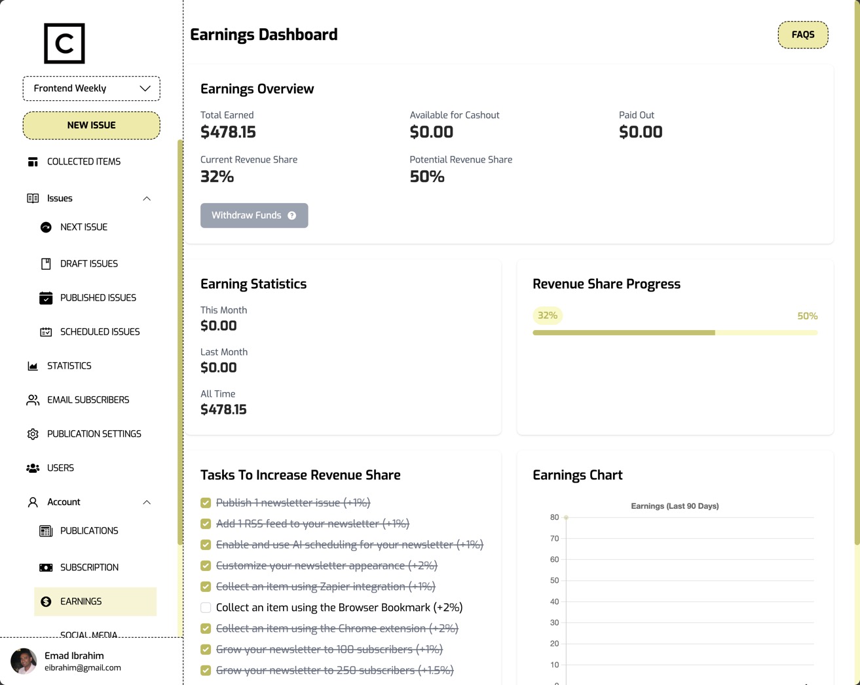Collapse the Issues section
The width and height of the screenshot is (860, 685).
147,198
